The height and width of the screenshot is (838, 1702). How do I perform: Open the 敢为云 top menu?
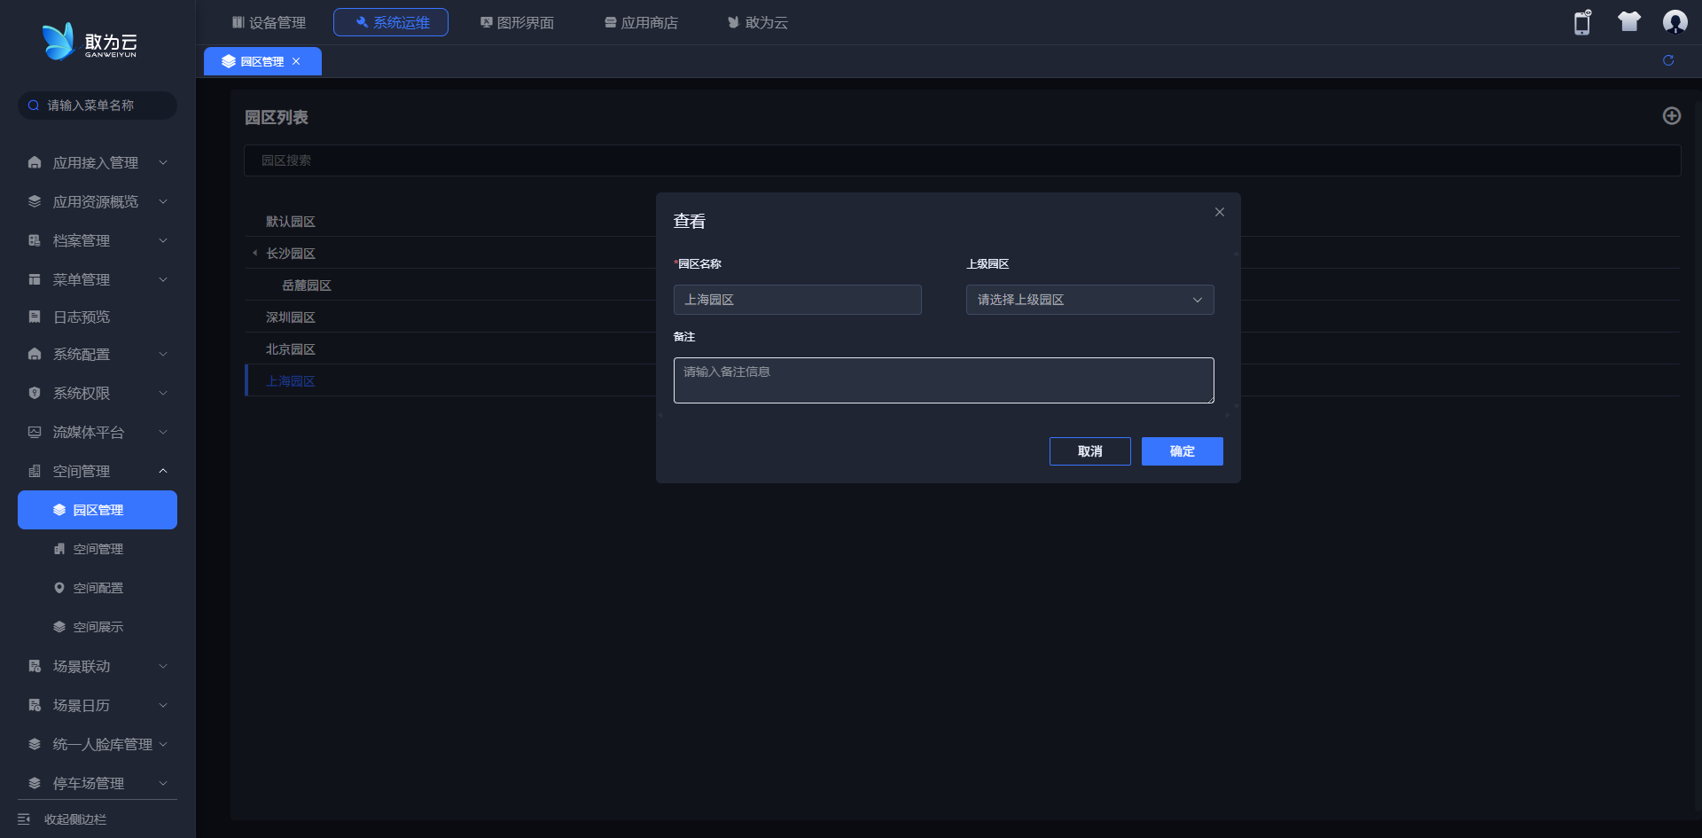tap(758, 22)
